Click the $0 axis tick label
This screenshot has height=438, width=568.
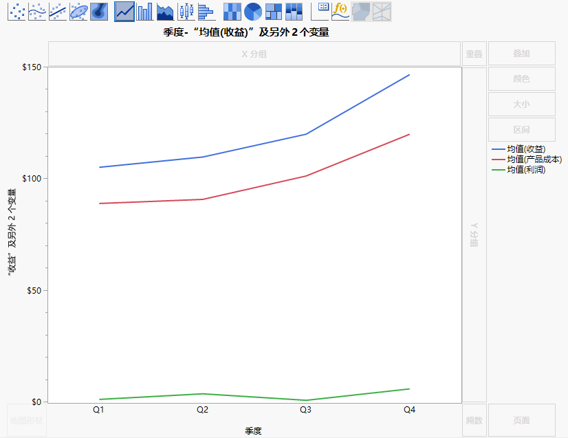point(36,402)
